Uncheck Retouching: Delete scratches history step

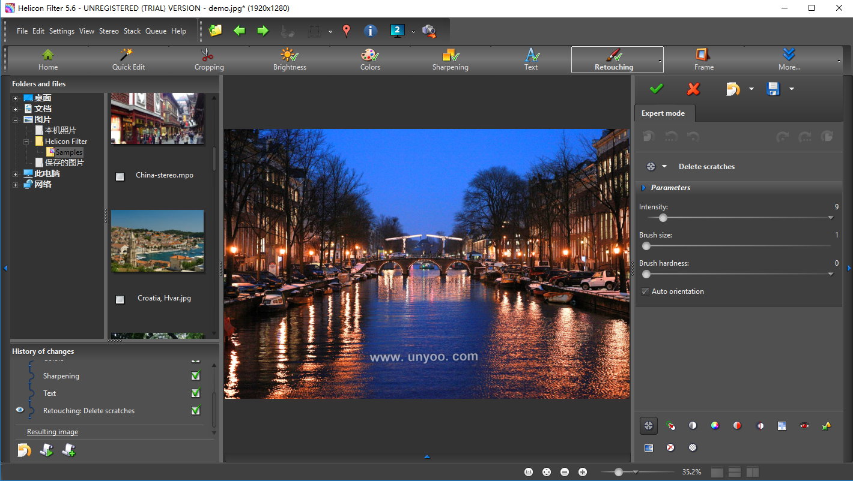coord(195,411)
